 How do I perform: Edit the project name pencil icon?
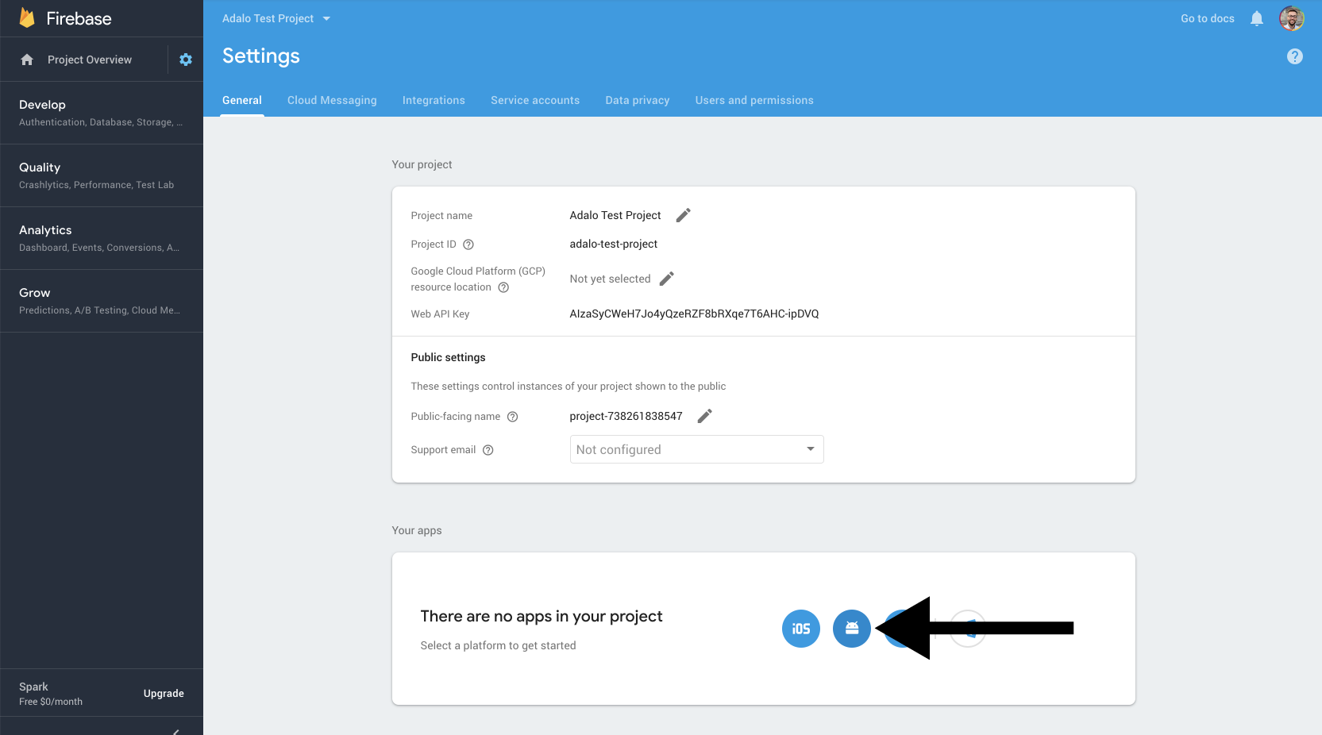pos(683,215)
